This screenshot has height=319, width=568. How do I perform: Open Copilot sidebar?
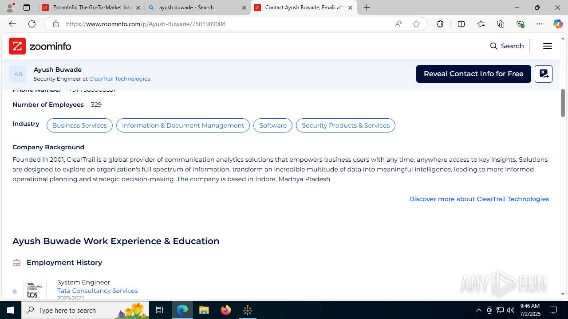click(558, 24)
